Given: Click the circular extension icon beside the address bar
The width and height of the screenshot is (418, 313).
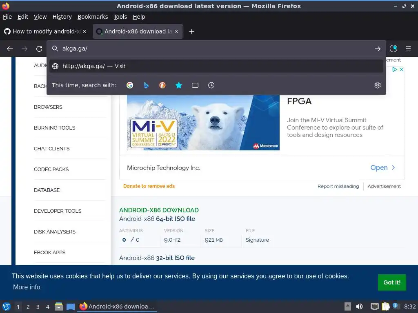Looking at the screenshot, I should coord(394,48).
